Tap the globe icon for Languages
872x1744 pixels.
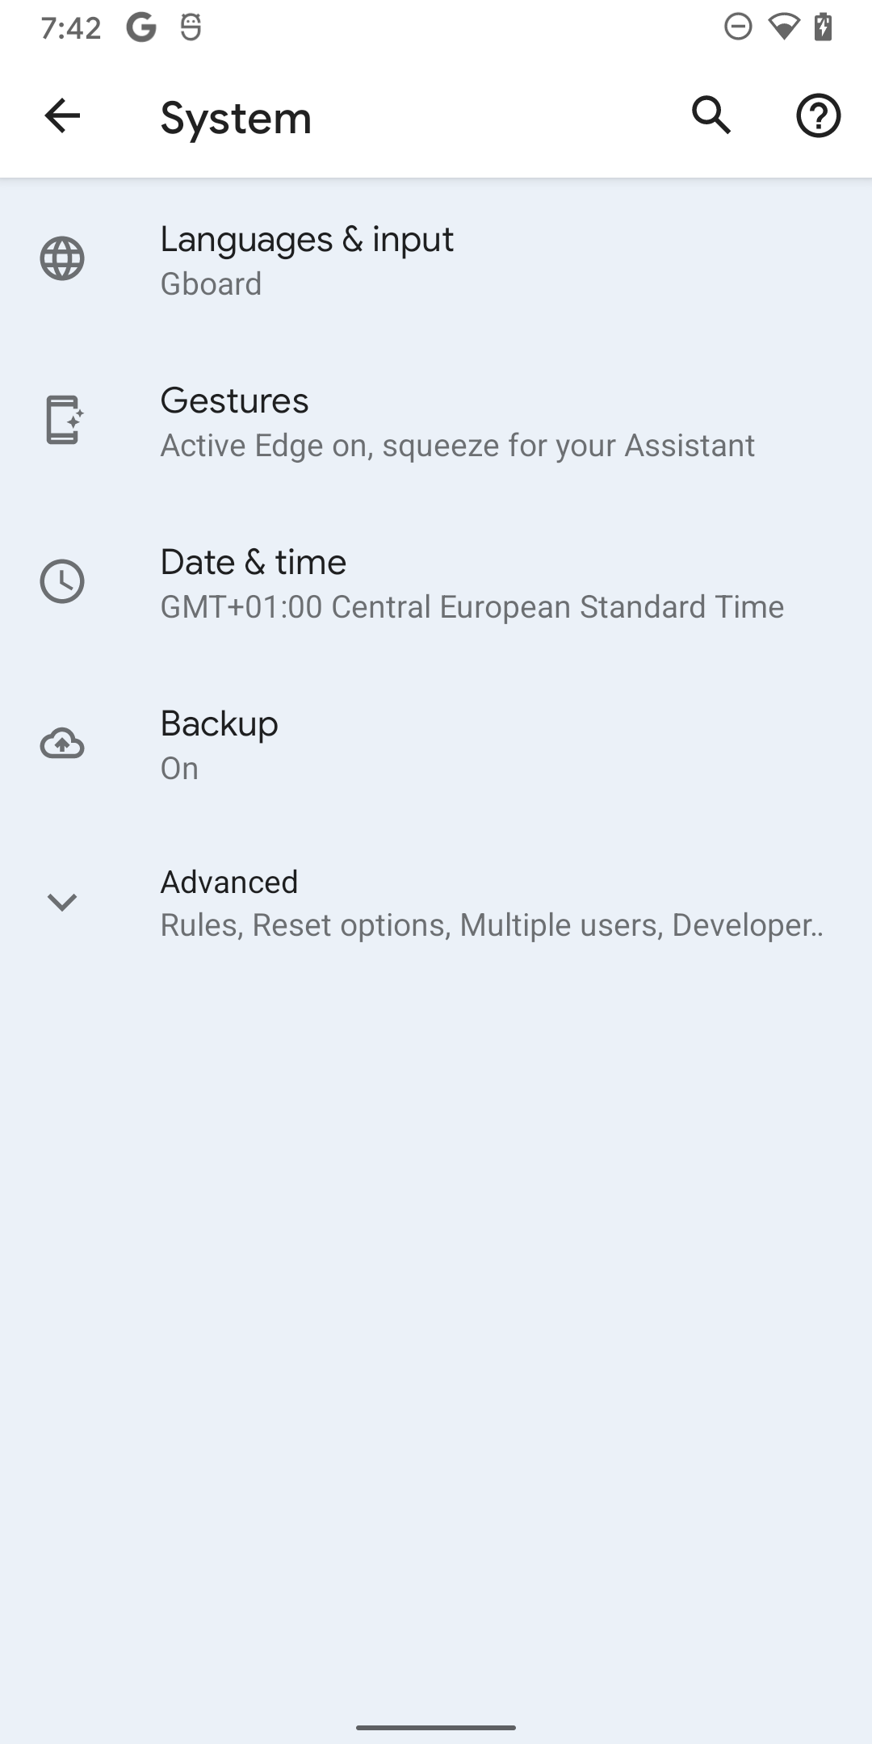(62, 259)
